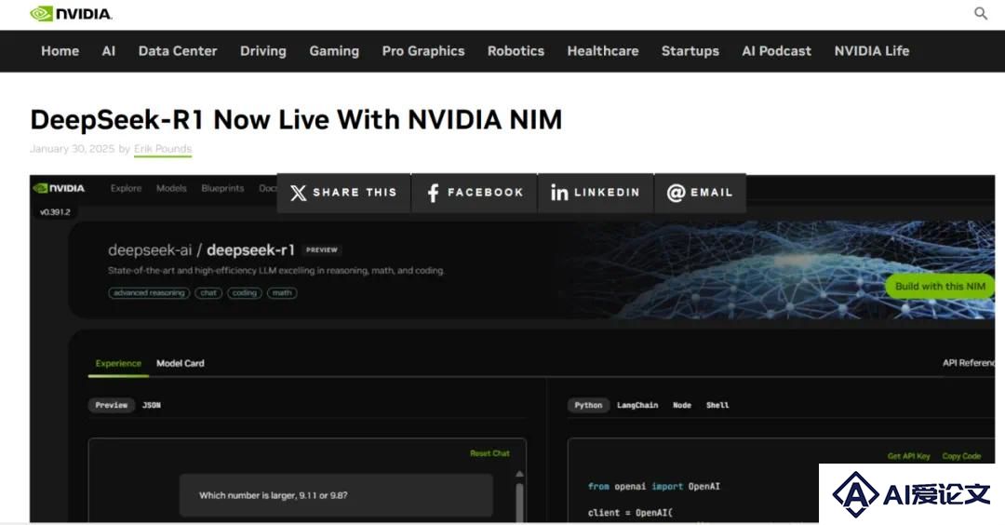Select the math tag

coord(282,293)
